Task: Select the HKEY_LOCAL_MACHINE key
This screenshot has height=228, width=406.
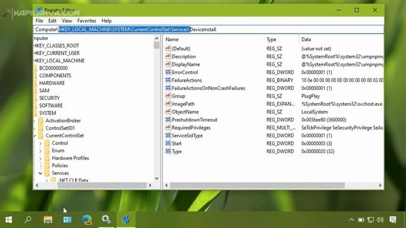Action: tap(59, 61)
